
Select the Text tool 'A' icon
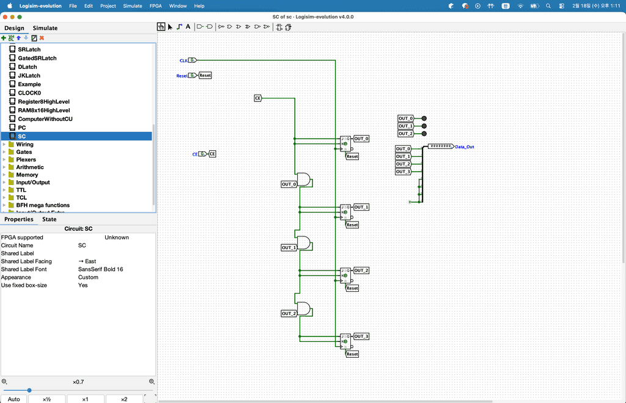tap(188, 27)
